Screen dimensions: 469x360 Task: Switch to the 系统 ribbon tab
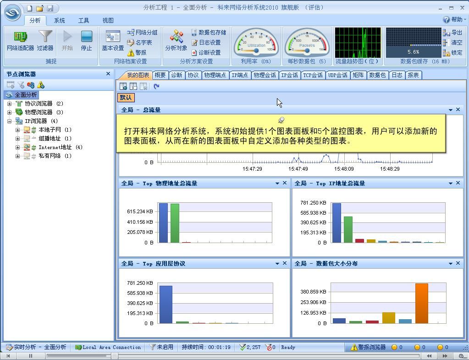click(x=59, y=21)
